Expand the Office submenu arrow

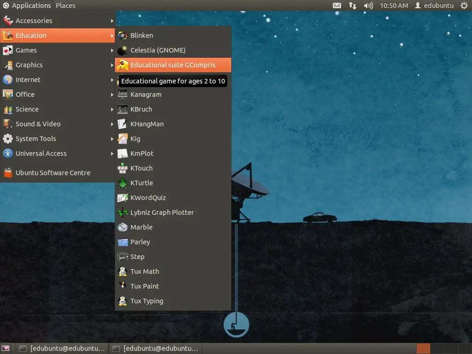[112, 94]
